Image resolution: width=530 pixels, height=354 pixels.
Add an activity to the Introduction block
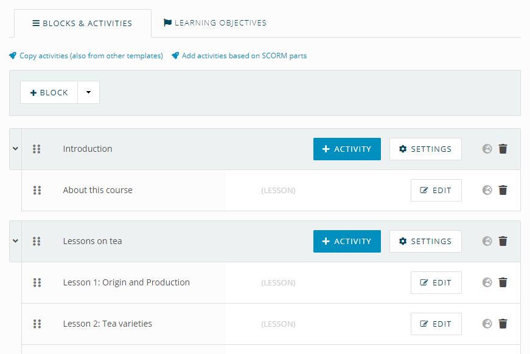(347, 149)
